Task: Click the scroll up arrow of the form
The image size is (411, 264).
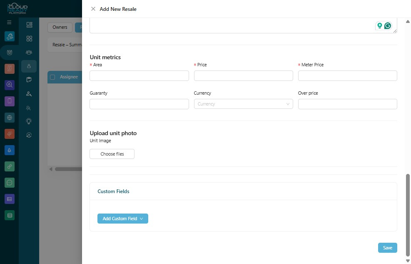Action: [x=408, y=22]
